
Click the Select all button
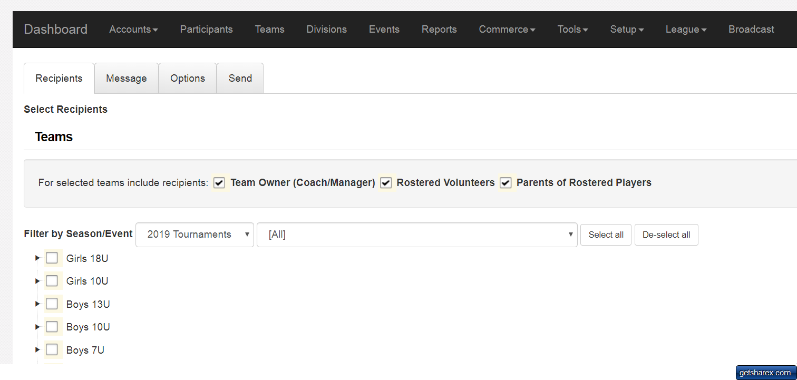(x=606, y=235)
